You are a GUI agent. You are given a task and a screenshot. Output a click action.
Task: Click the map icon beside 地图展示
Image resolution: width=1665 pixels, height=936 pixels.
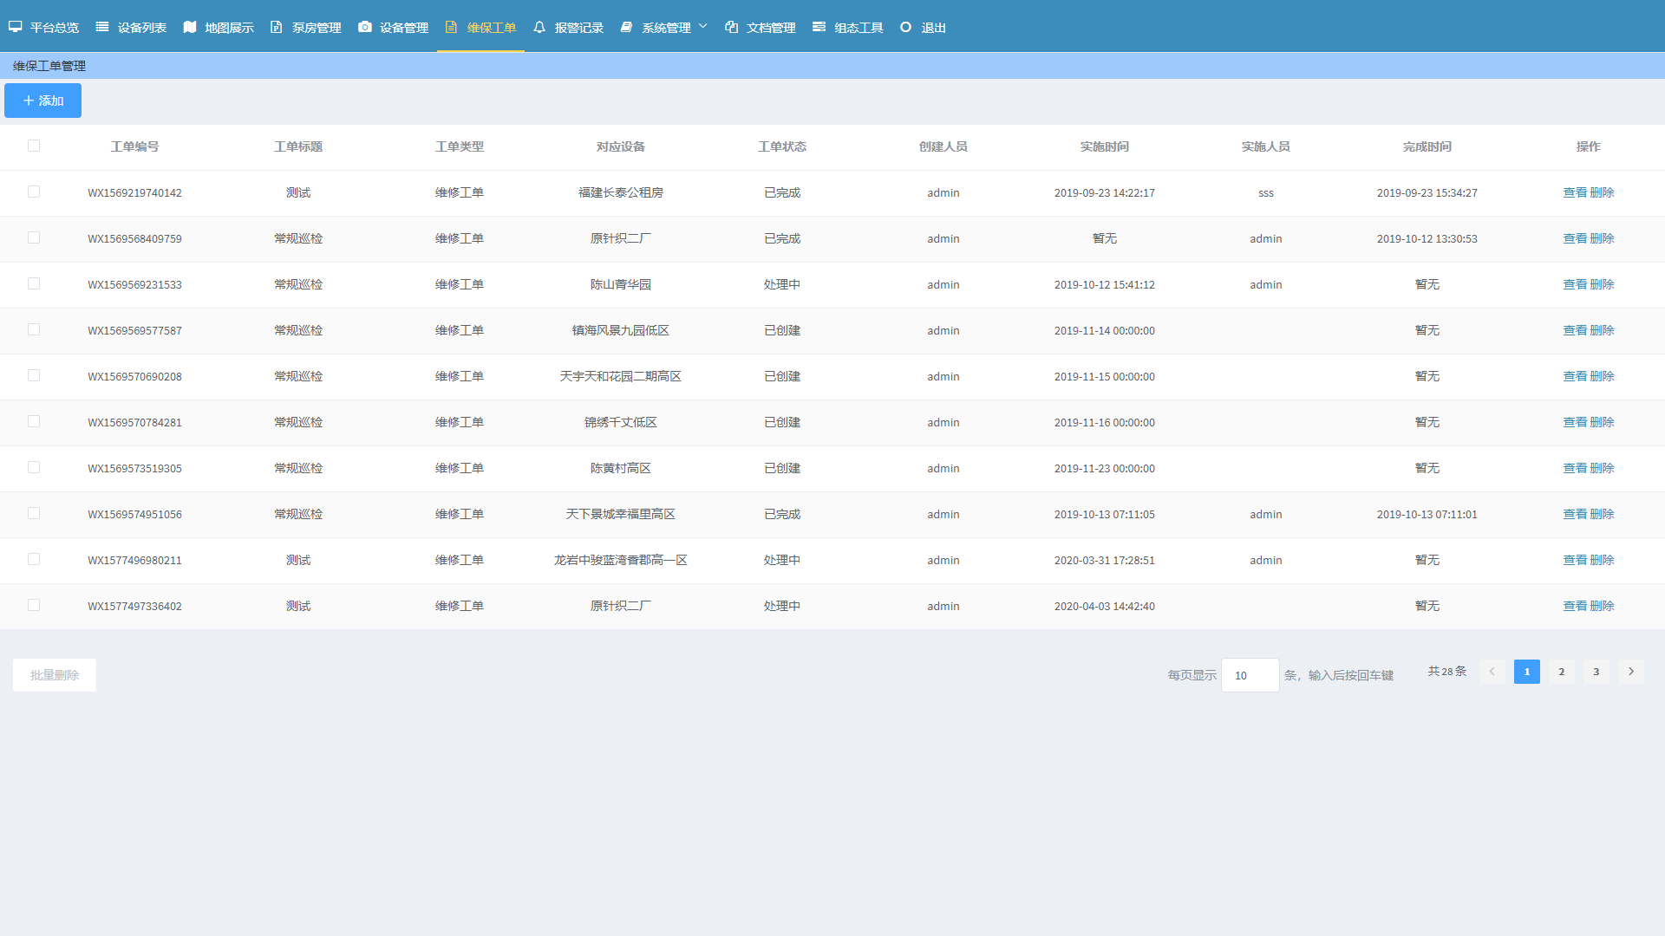click(190, 27)
